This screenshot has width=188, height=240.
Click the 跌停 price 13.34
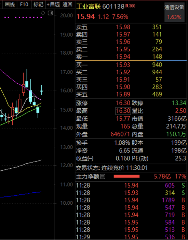pyautogui.click(x=179, y=103)
